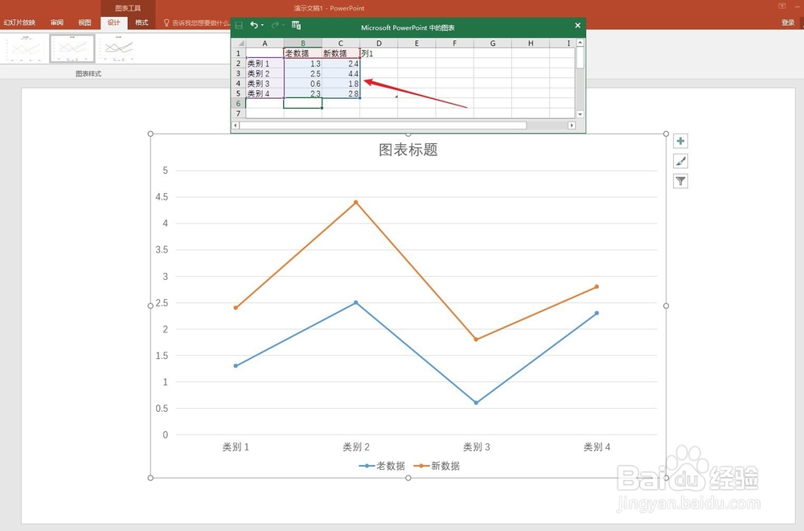Open the 审阅 ribbon tab
Viewport: 804px width, 531px height.
pos(57,23)
